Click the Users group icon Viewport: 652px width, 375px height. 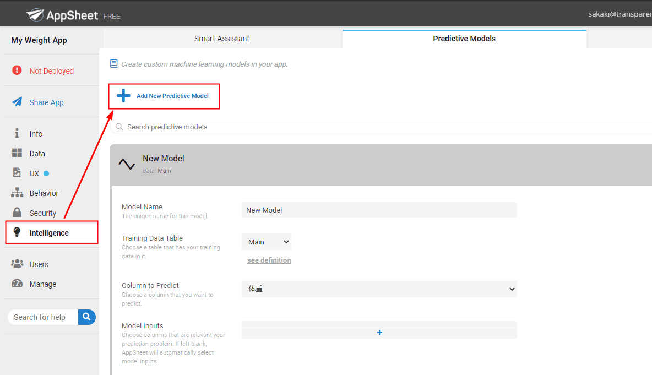point(17,264)
